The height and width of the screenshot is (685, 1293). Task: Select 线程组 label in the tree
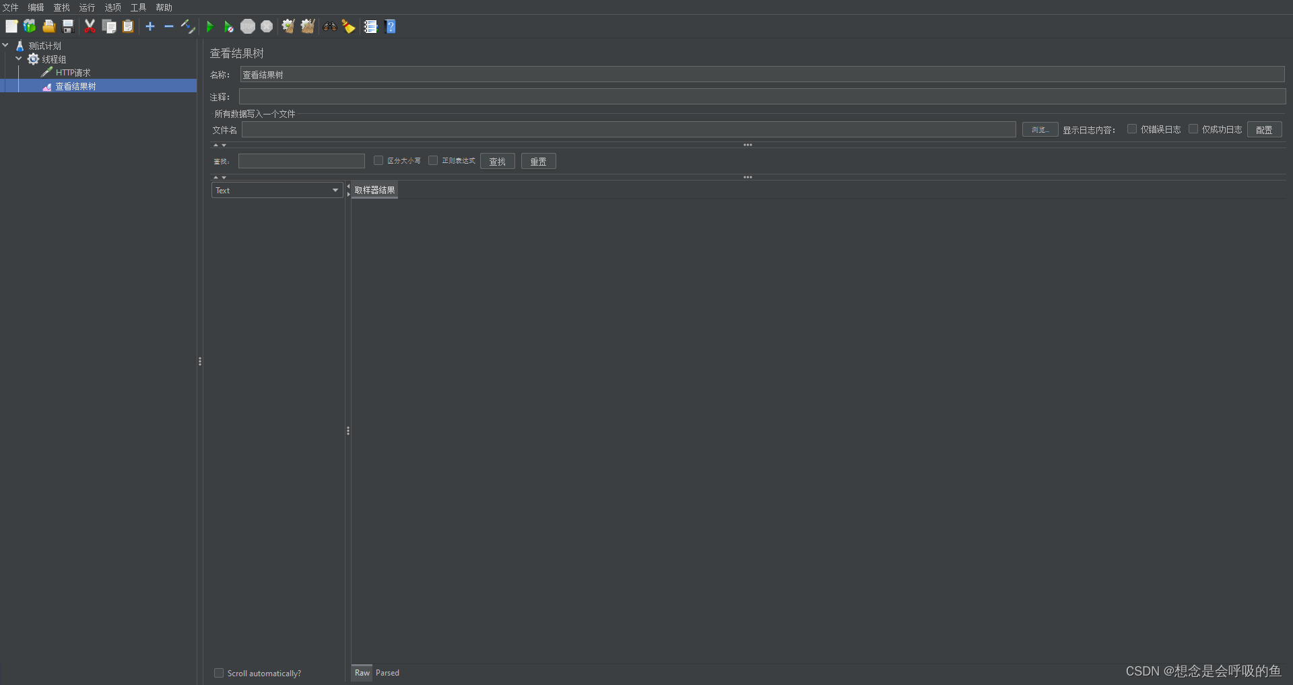coord(54,59)
